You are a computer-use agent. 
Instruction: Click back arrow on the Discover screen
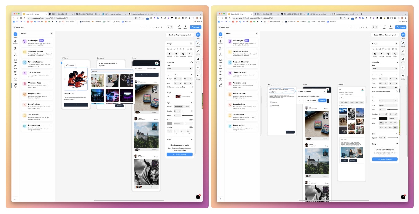[x=340, y=89]
